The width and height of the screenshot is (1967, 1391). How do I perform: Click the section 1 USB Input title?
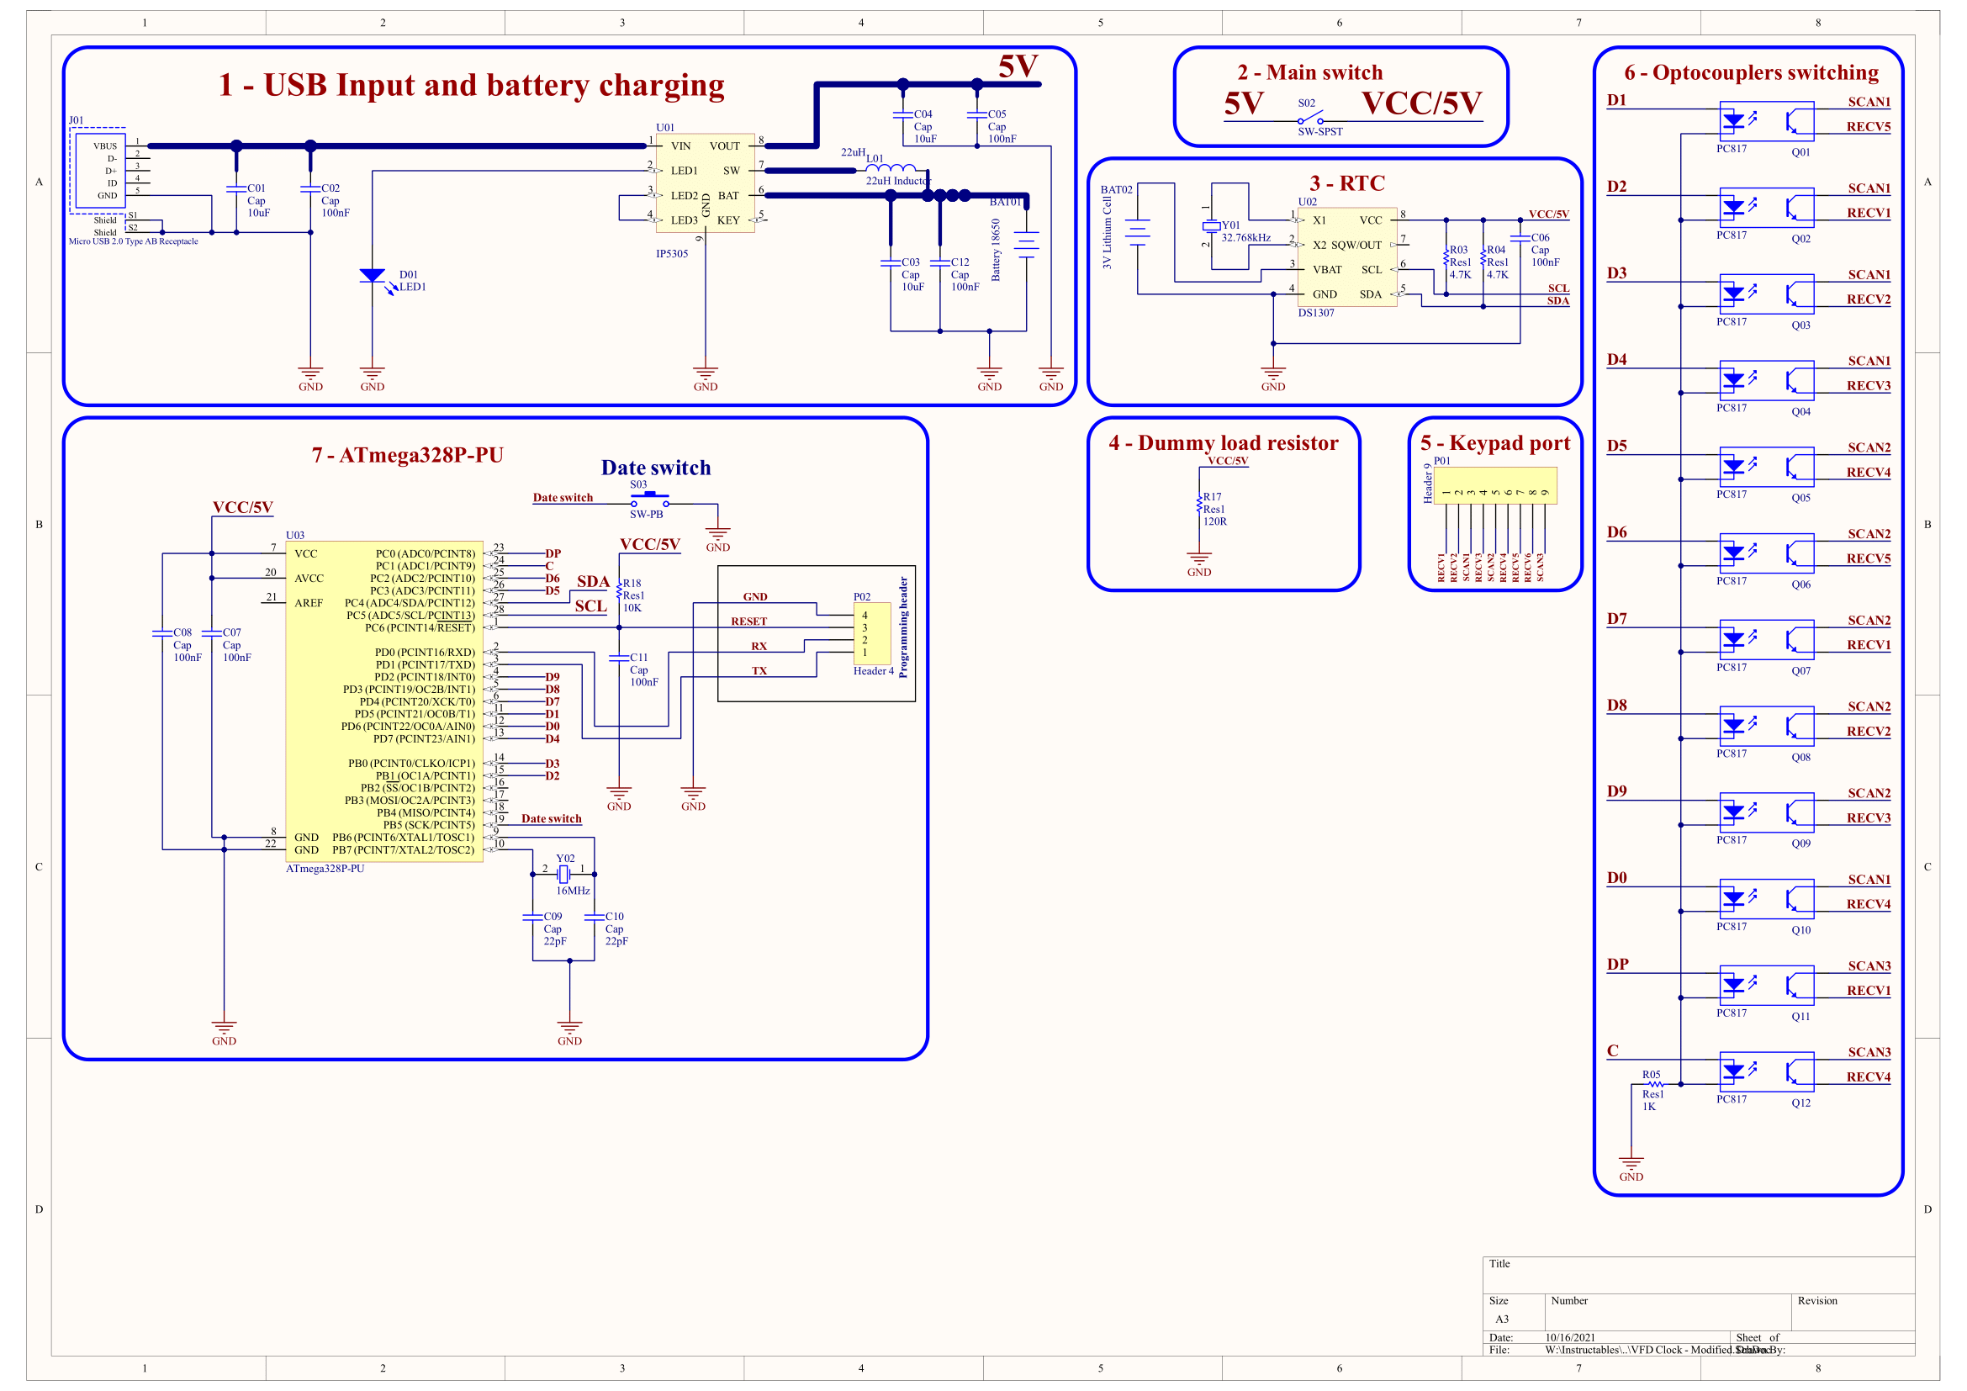pyautogui.click(x=471, y=85)
